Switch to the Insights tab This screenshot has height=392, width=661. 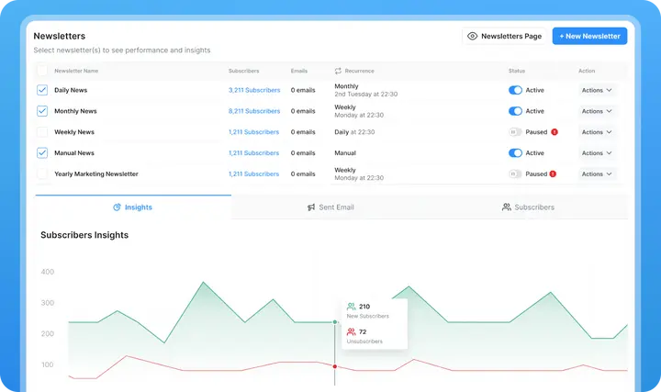pyautogui.click(x=133, y=207)
